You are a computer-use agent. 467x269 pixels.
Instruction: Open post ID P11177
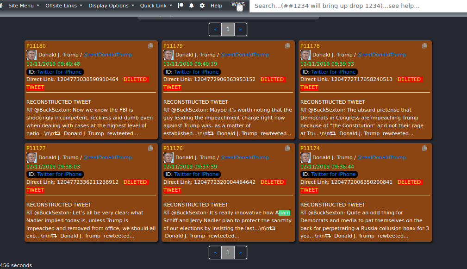(36, 148)
